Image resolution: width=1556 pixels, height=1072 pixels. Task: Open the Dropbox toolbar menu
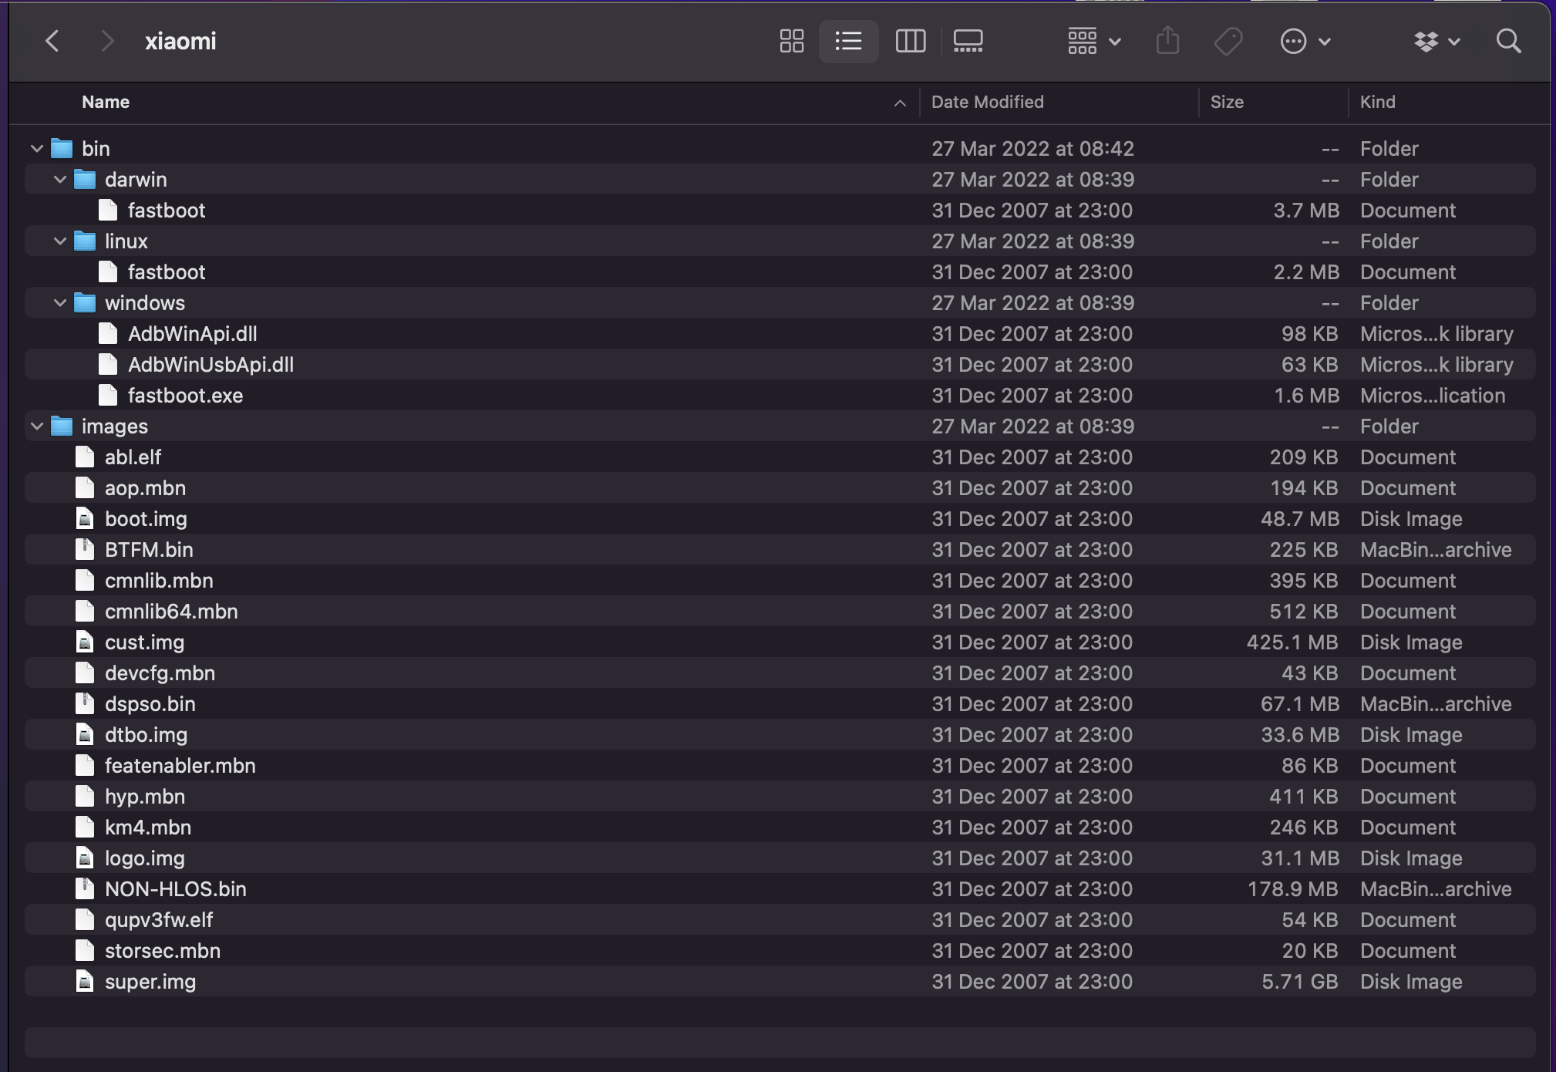point(1437,41)
